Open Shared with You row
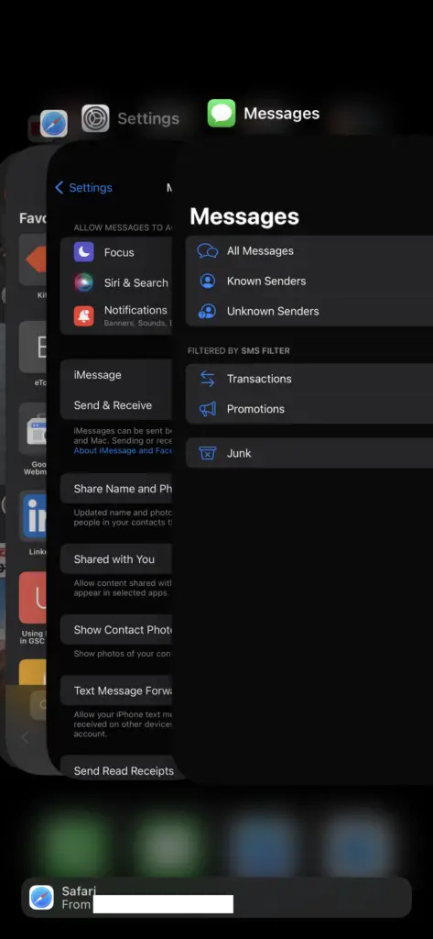433x939 pixels. pyautogui.click(x=116, y=559)
